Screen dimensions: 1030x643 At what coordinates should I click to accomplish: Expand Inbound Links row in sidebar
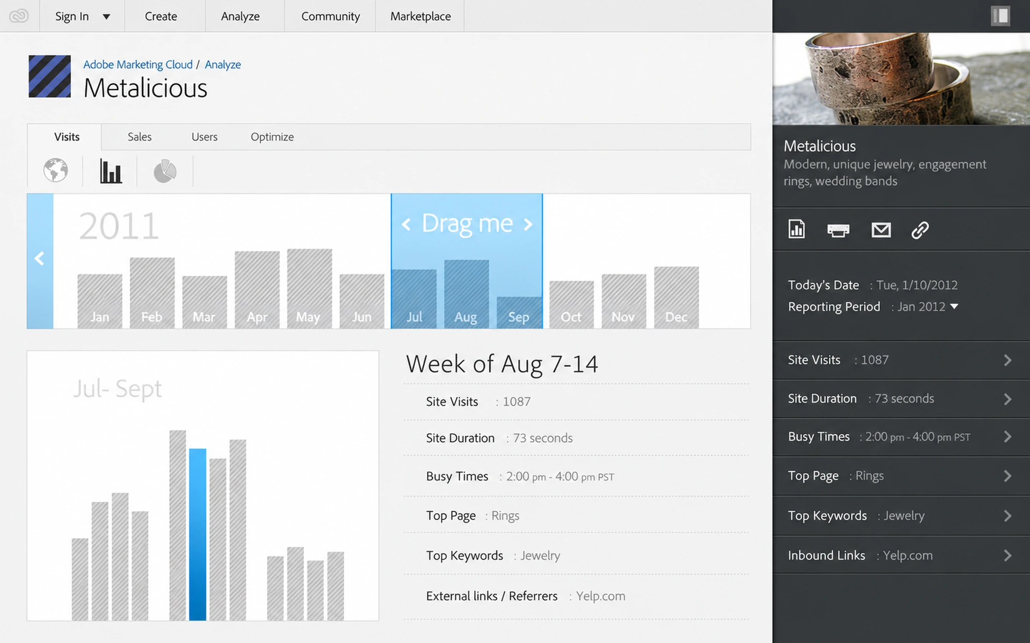pyautogui.click(x=901, y=555)
